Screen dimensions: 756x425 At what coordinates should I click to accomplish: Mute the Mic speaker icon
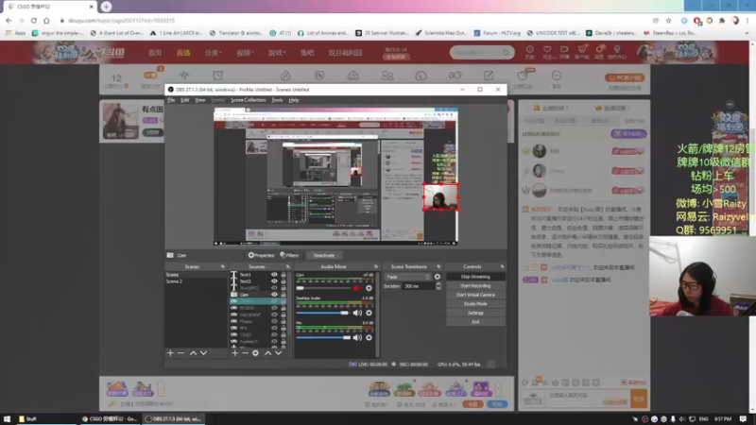click(x=357, y=337)
